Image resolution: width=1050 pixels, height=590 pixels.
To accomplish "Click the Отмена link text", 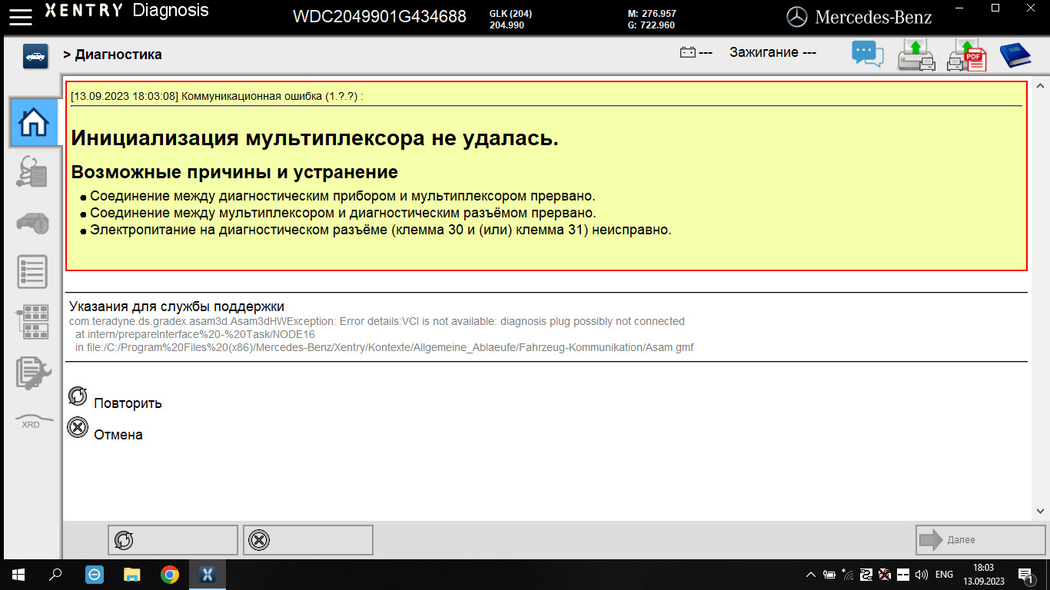I will pyautogui.click(x=118, y=435).
